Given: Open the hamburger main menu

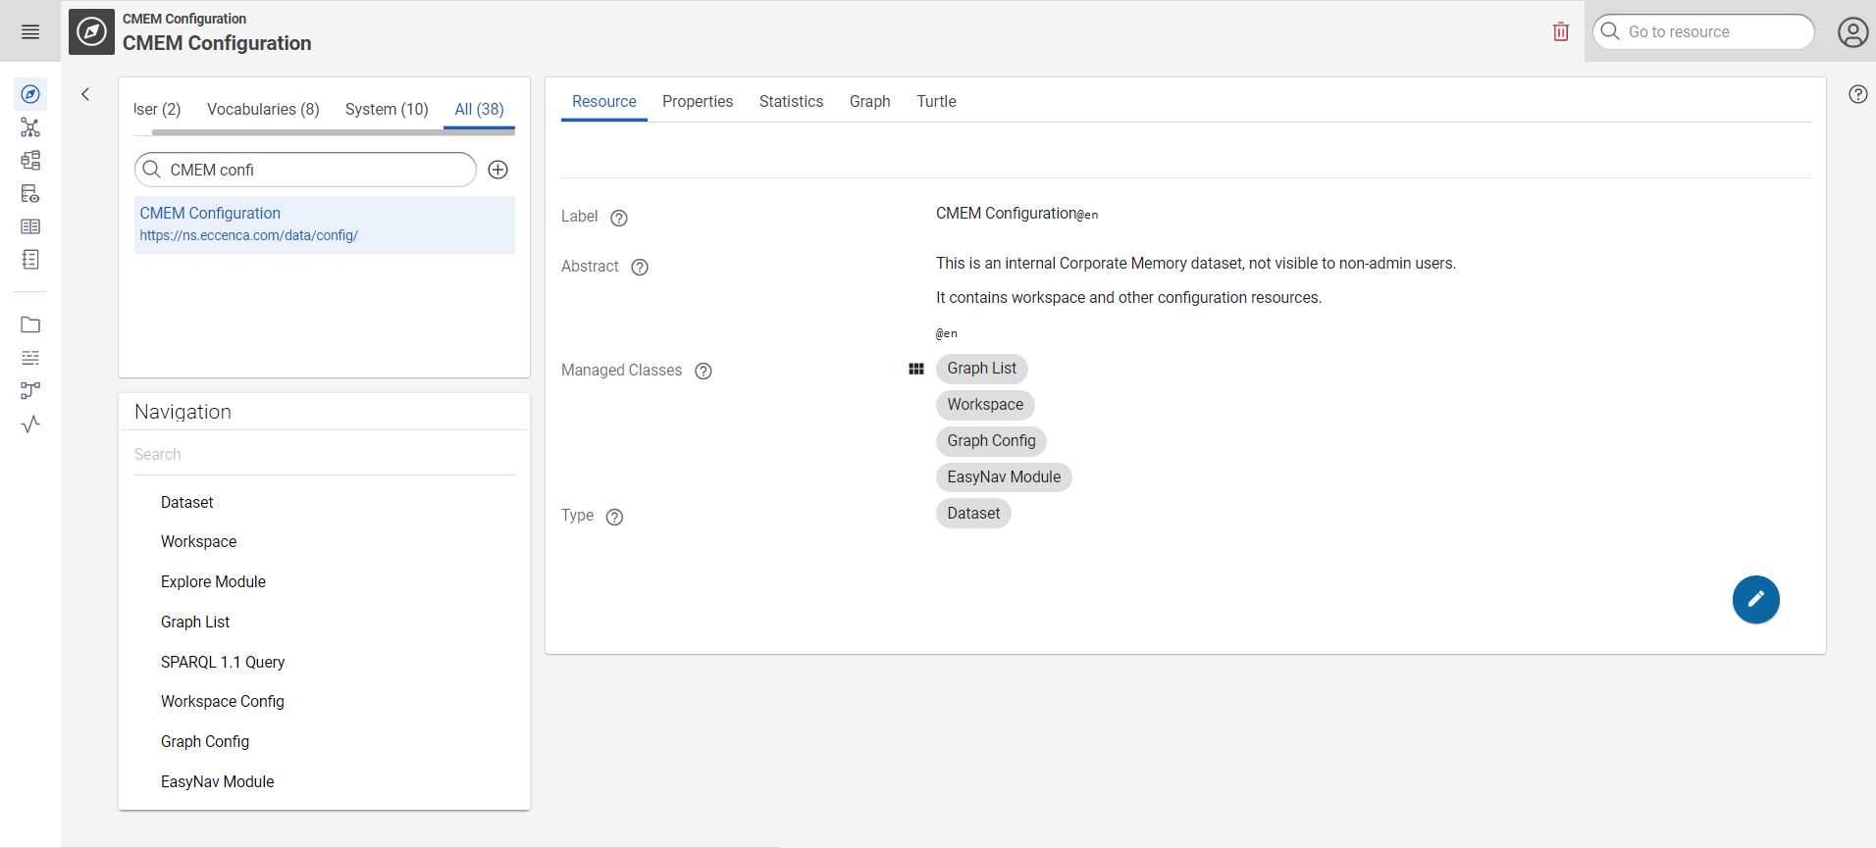Looking at the screenshot, I should pyautogui.click(x=30, y=32).
